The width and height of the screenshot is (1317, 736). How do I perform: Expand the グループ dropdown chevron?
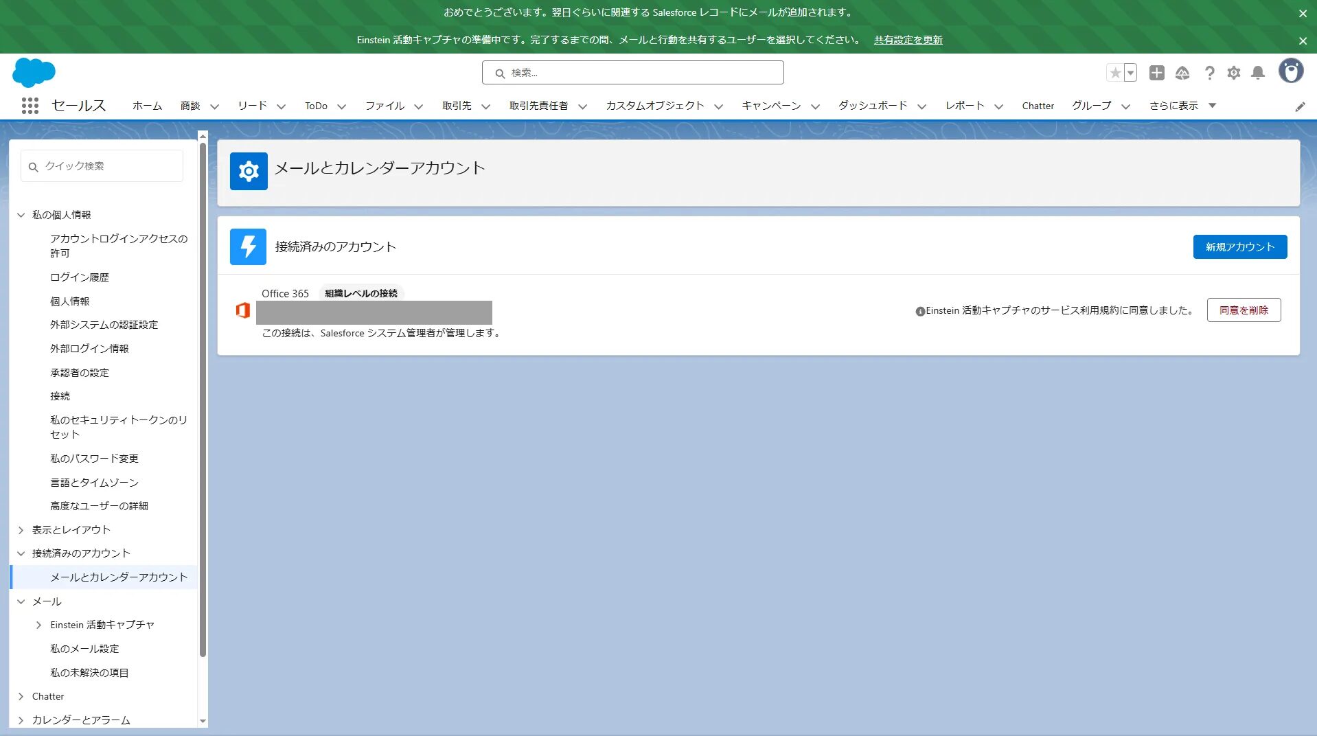pos(1125,106)
